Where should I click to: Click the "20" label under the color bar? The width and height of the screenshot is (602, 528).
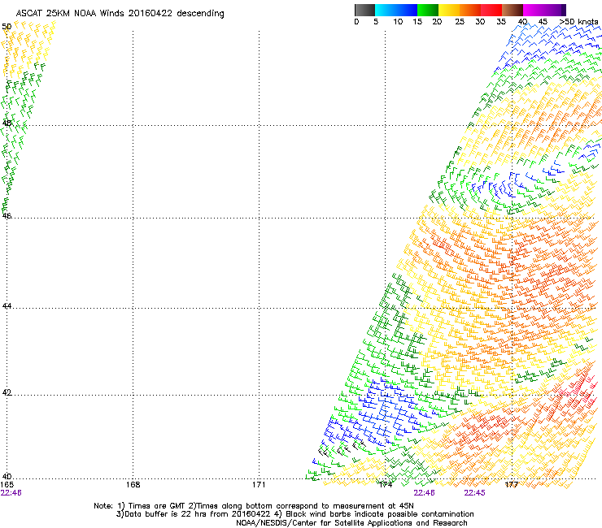437,21
